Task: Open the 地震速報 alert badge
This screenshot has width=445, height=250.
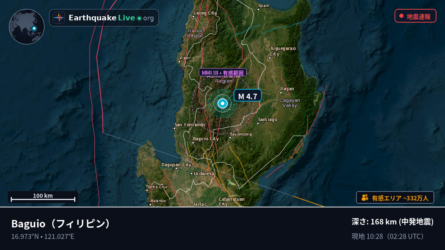Action: pos(415,16)
